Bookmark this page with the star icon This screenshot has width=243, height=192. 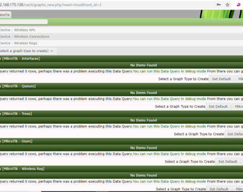click(x=227, y=5)
